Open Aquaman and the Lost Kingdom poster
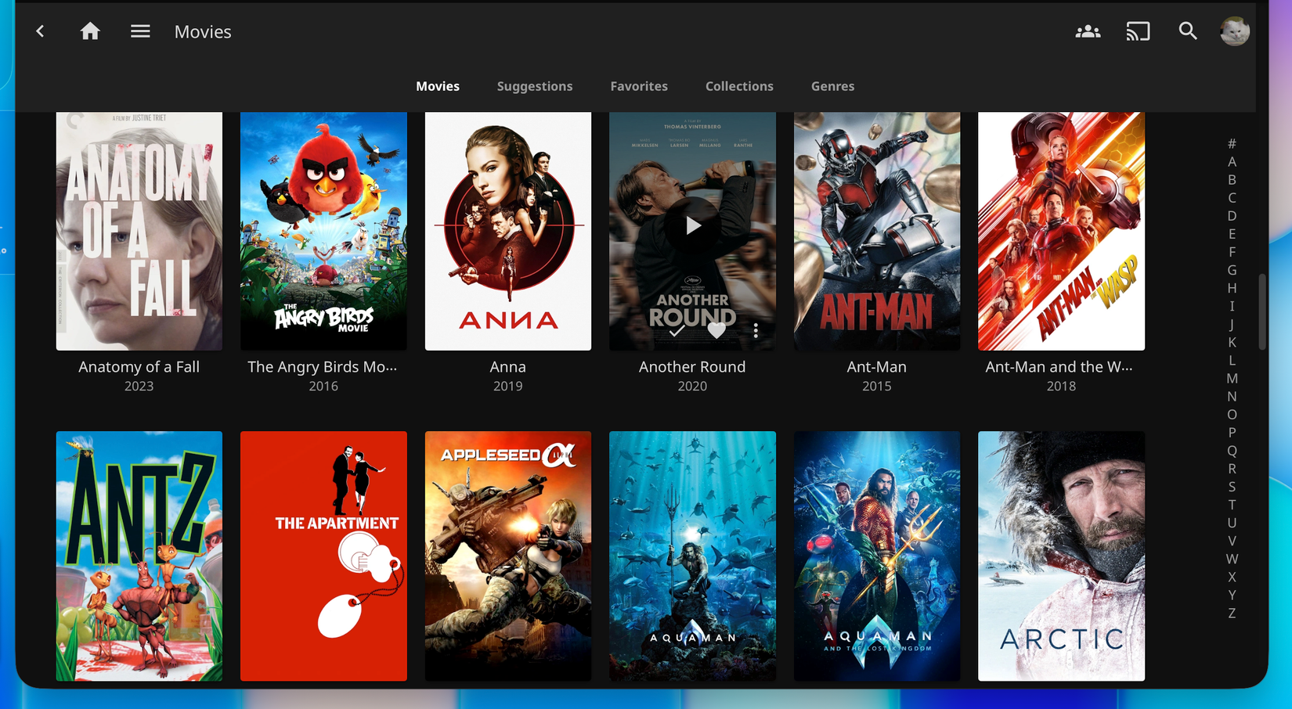1292x709 pixels. [x=877, y=556]
